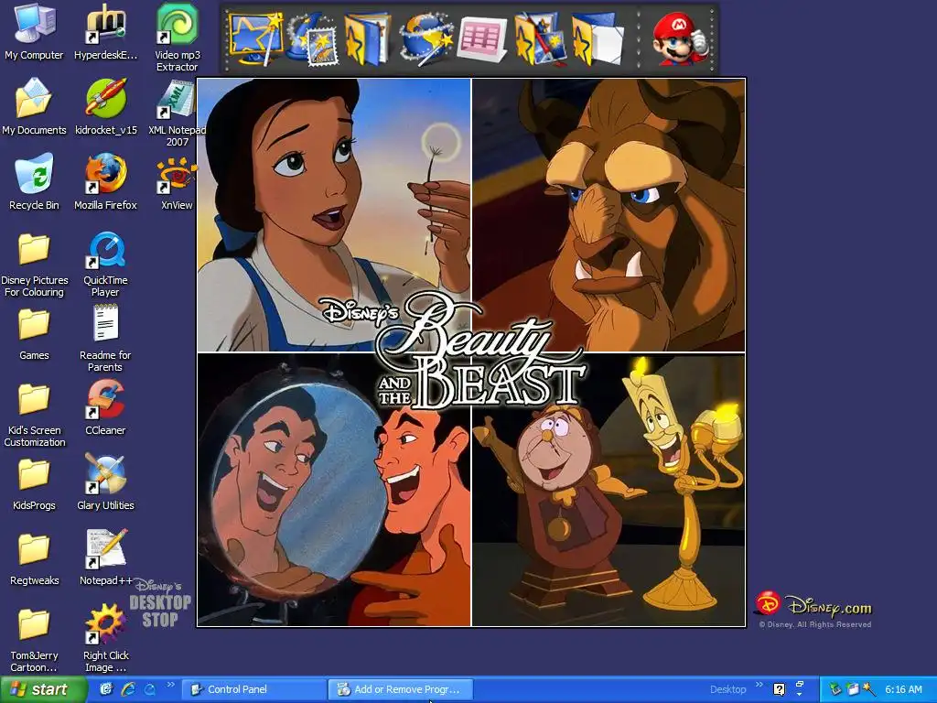937x703 pixels.
Task: Switch to the Control Panel taskbar window
Action: click(254, 689)
